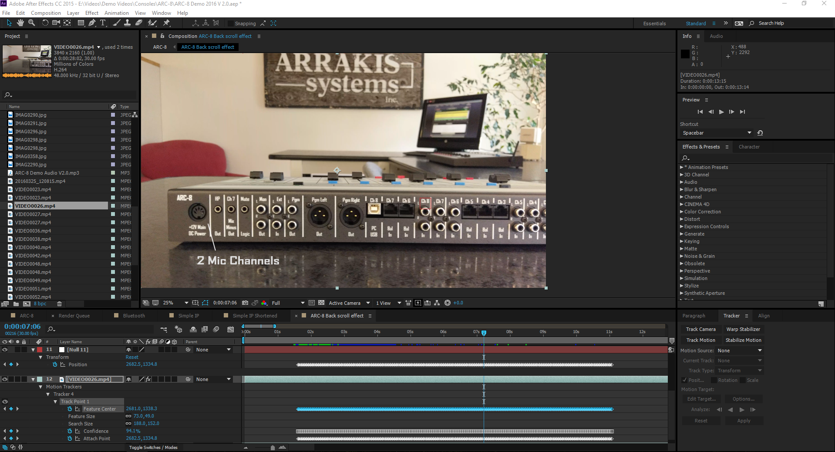Click Toggle Switches / Modes button
Image resolution: width=835 pixels, height=452 pixels.
tap(153, 447)
